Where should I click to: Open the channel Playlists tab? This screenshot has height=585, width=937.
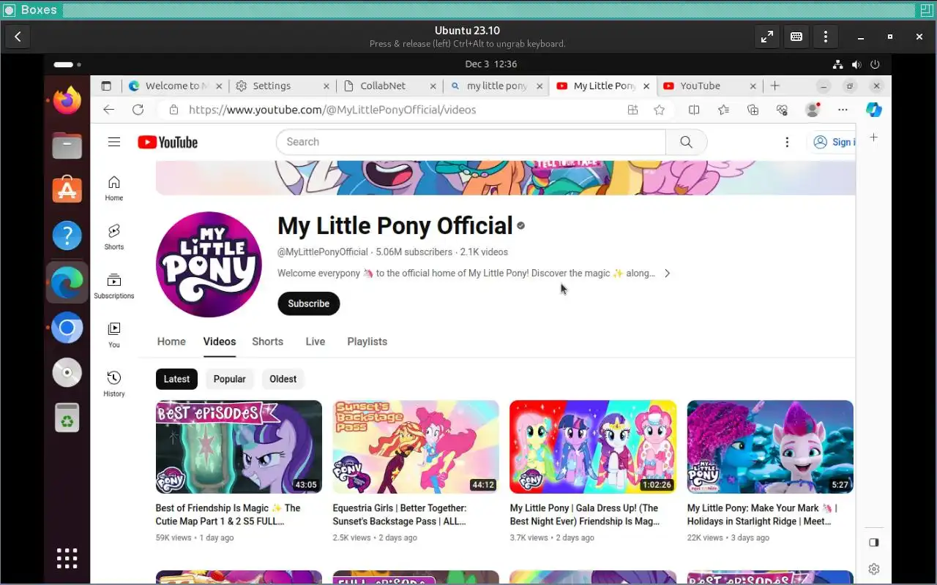coord(367,341)
